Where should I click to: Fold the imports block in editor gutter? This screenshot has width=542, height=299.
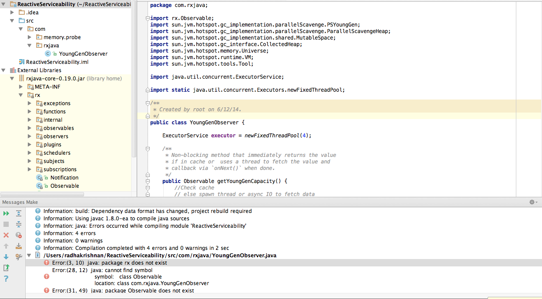[148, 18]
